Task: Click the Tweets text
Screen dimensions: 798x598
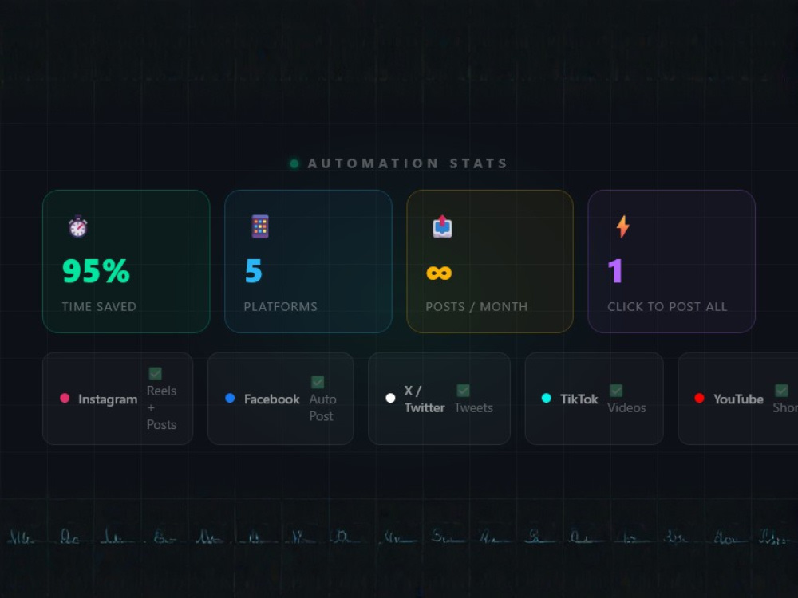Action: coord(473,407)
